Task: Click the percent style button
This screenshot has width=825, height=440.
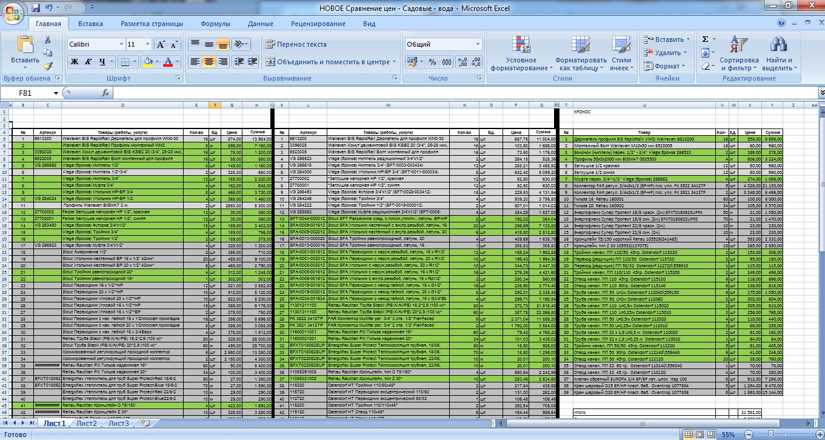Action: coord(432,62)
